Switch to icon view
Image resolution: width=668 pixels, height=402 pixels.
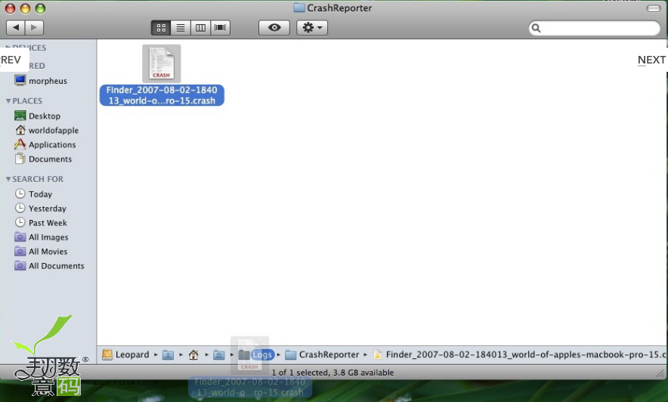(x=161, y=28)
